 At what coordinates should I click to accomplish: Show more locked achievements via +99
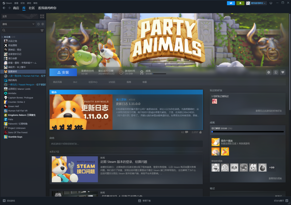[272, 168]
